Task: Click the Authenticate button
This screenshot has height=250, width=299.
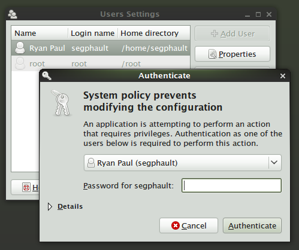Action: (x=252, y=225)
